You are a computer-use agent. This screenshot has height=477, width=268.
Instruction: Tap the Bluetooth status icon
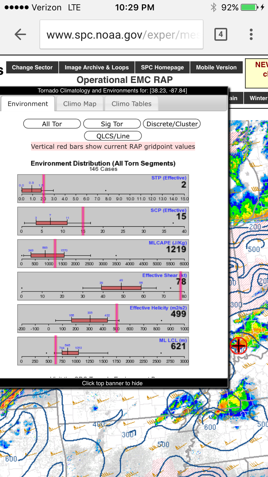pos(213,7)
